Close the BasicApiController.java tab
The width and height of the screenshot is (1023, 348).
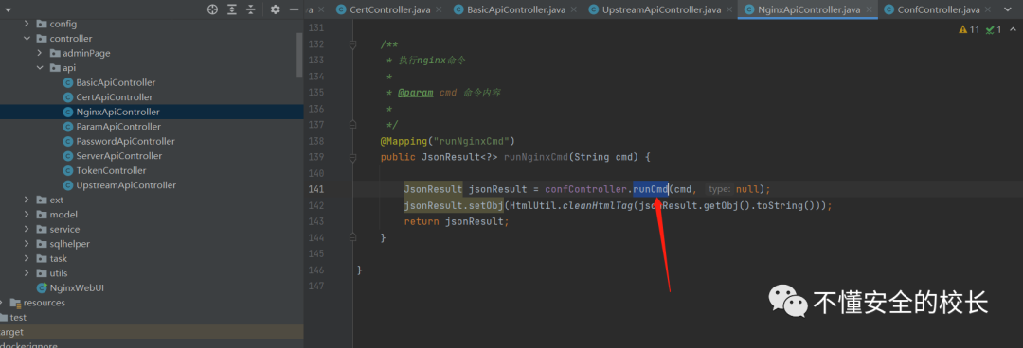(x=573, y=9)
